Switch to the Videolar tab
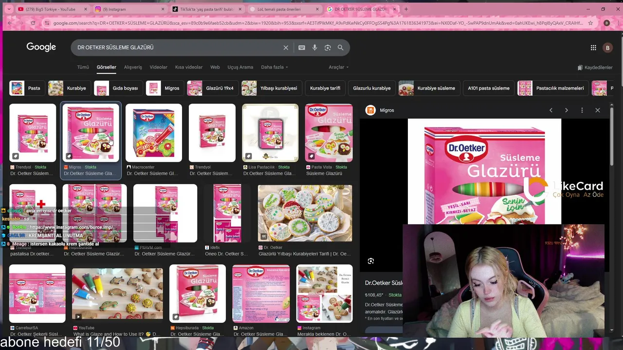 (x=158, y=67)
